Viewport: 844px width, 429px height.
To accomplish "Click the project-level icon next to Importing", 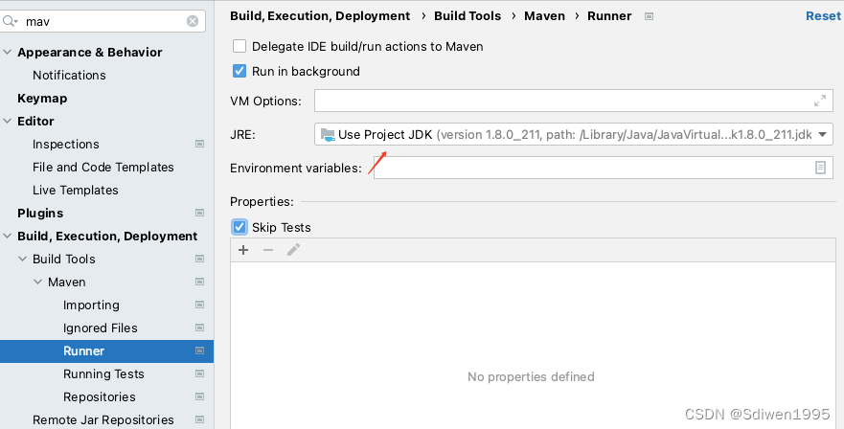I will point(199,305).
